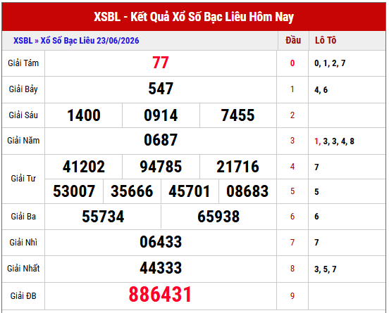Click the Lô Tô value 7 in row 7
Image resolution: width=389 pixels, height=313 pixels.
point(316,243)
